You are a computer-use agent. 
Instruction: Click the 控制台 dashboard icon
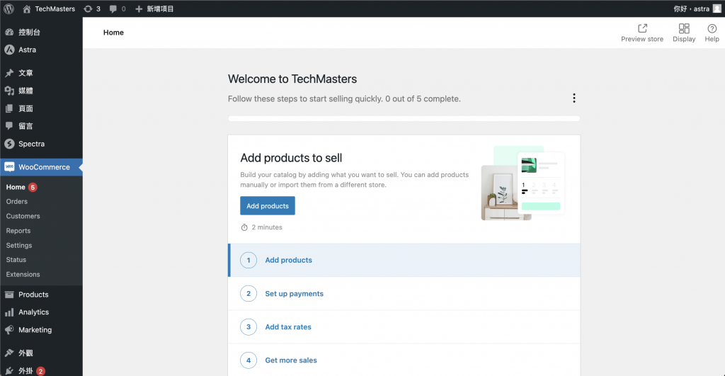click(x=9, y=32)
